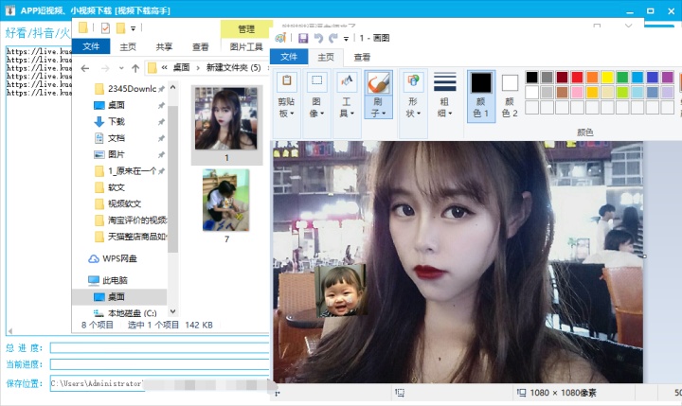Click Undo in Paint's quick access toolbar

[318, 38]
